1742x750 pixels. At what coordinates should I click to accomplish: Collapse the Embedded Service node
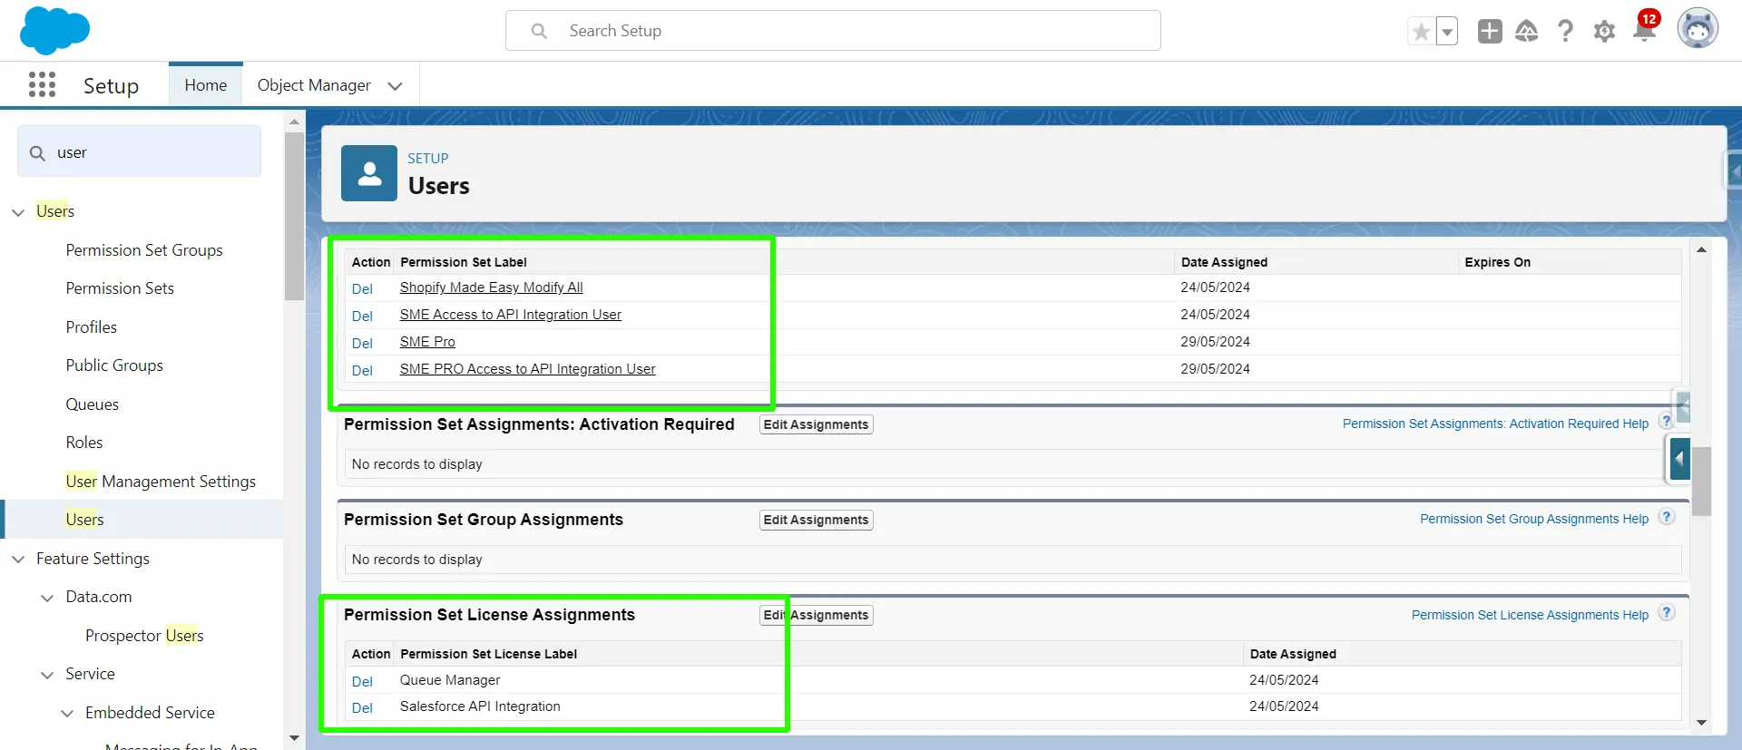(x=67, y=714)
